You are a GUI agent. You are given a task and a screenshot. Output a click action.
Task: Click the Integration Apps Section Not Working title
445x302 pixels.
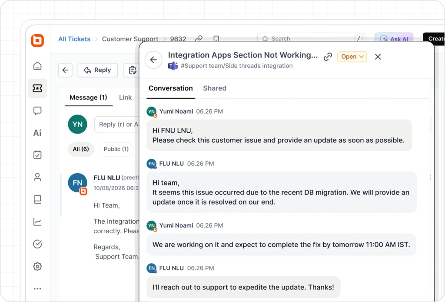click(x=243, y=55)
